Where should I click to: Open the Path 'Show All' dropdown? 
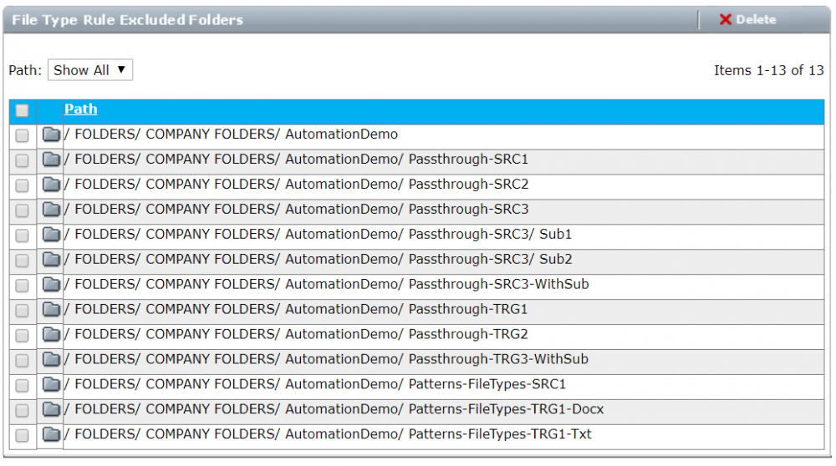tap(89, 70)
